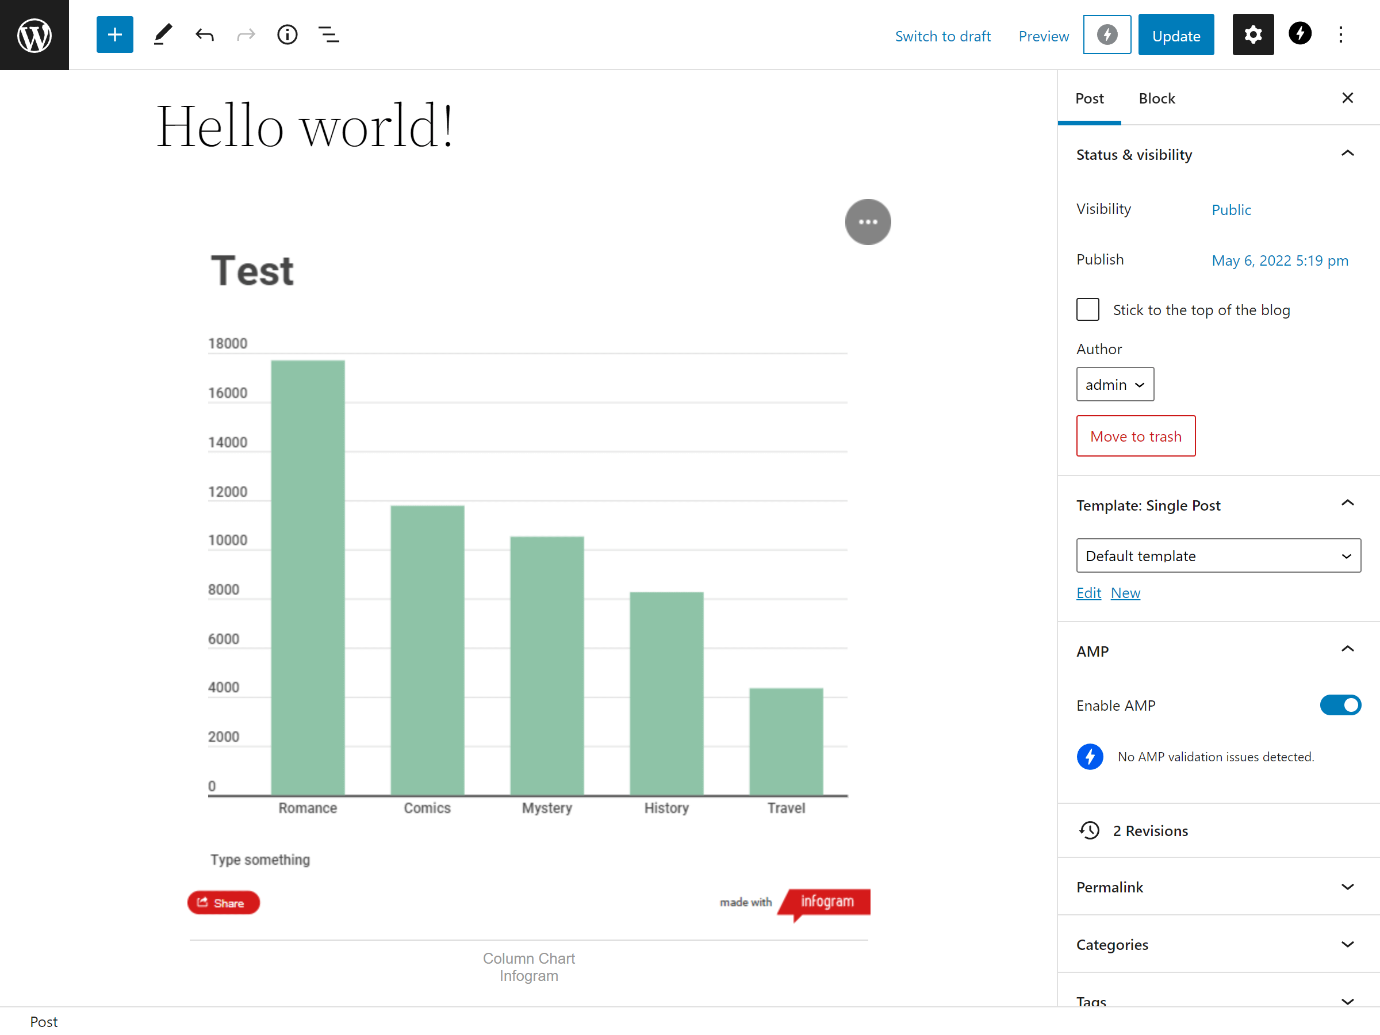Click the Infogram Share button
The image size is (1380, 1035).
tap(223, 903)
